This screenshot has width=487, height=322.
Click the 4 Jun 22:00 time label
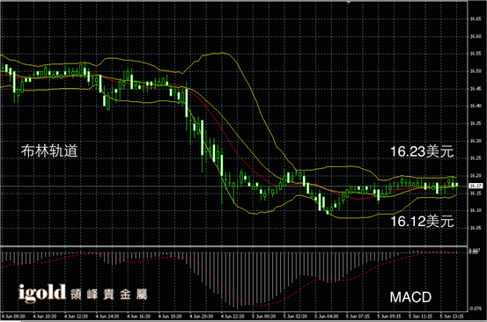pos(233,317)
